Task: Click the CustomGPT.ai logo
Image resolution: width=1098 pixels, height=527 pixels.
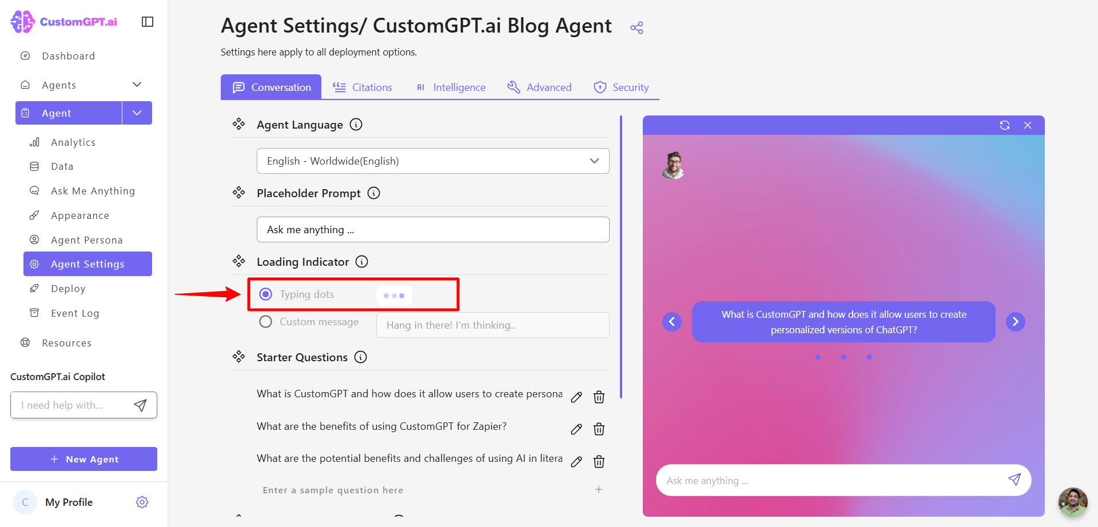Action: (x=63, y=22)
